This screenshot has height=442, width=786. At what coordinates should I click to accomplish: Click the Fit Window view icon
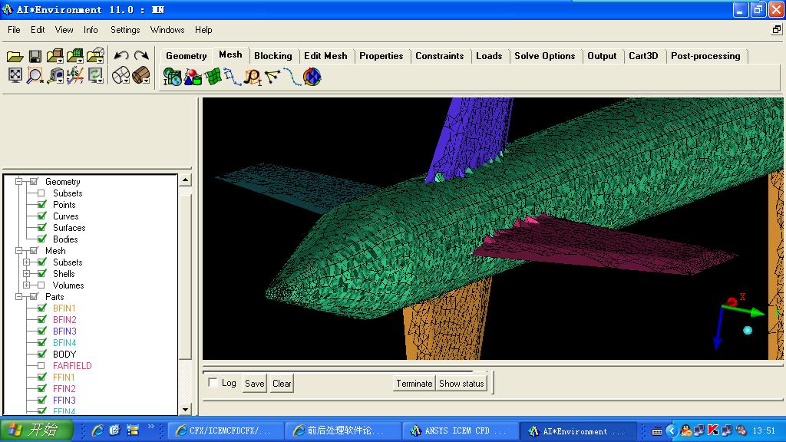point(15,75)
